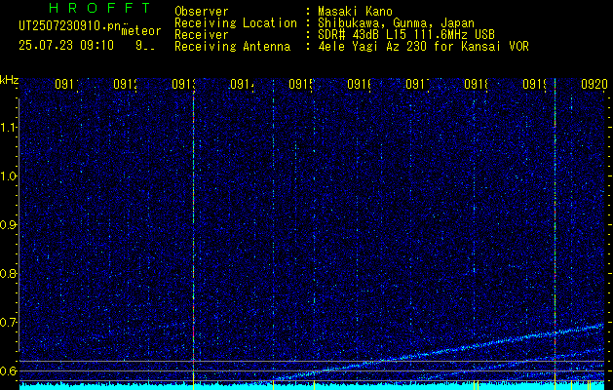The width and height of the screenshot is (613, 390).
Task: Click the 0915 time marker
Action: 300,84
